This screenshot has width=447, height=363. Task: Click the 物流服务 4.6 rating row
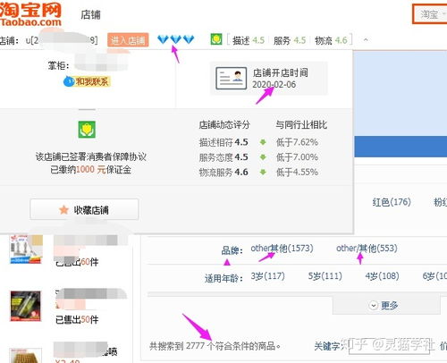click(x=223, y=172)
